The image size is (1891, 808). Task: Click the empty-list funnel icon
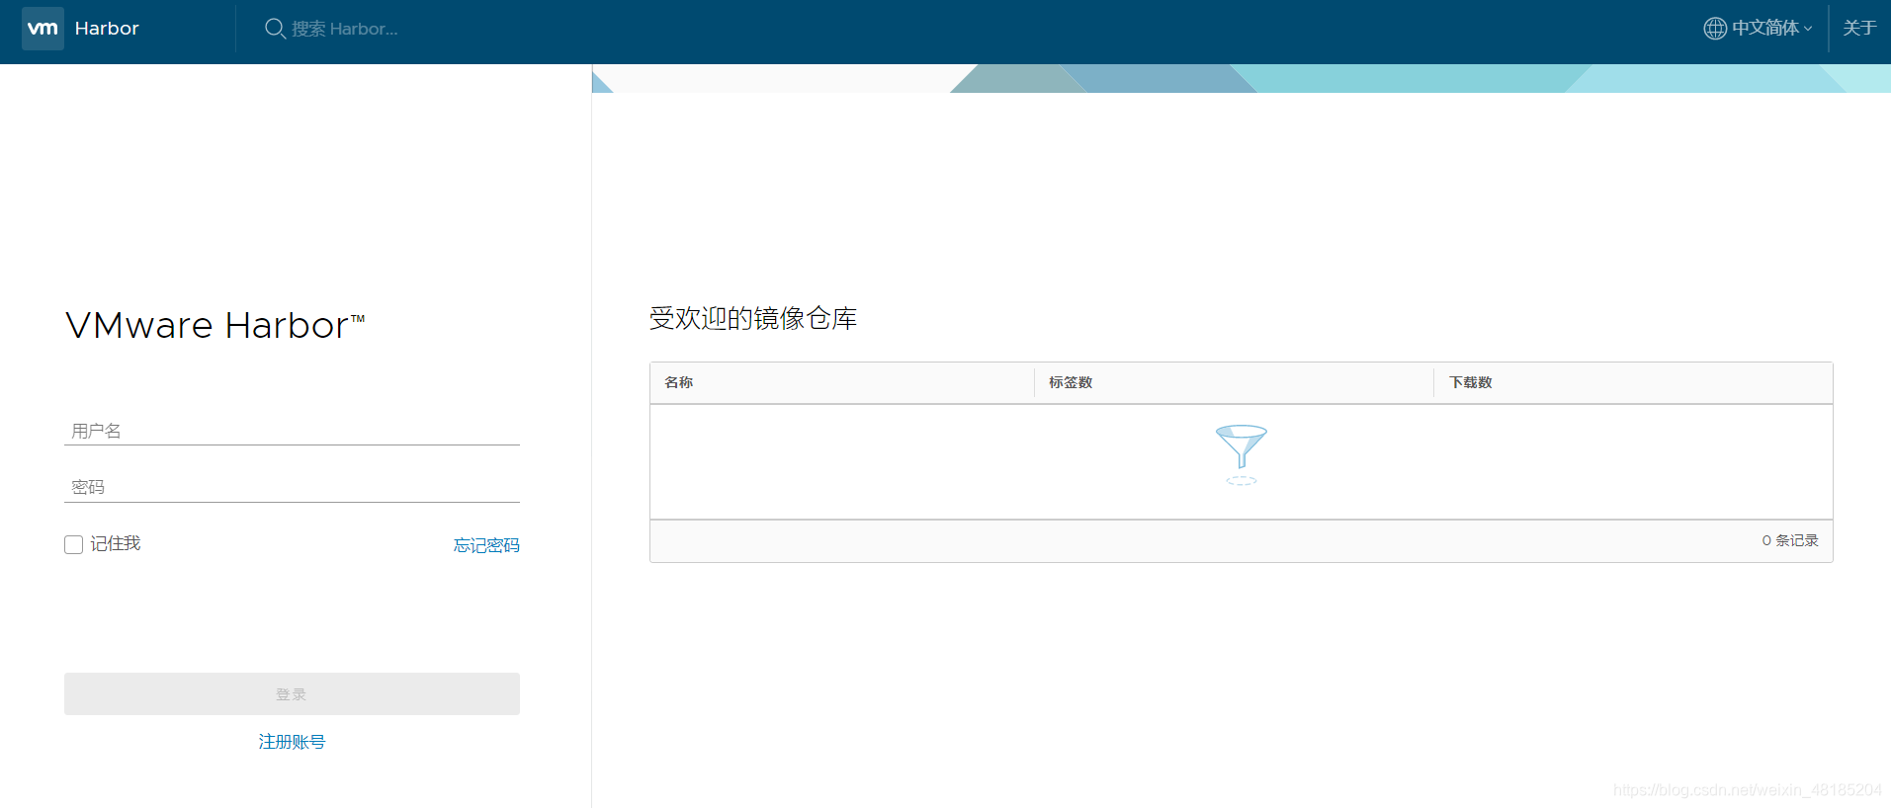(x=1241, y=454)
